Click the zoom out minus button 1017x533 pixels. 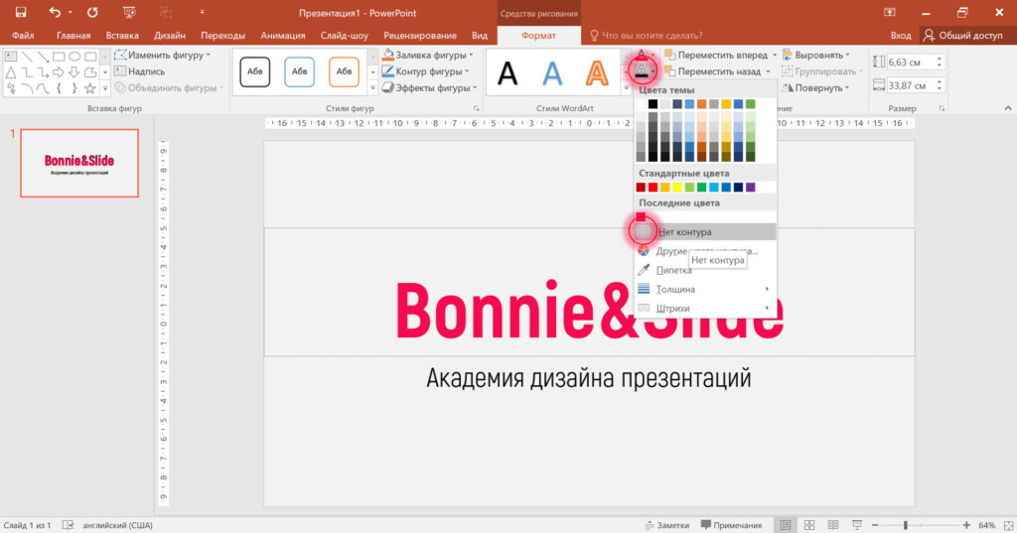tap(875, 525)
